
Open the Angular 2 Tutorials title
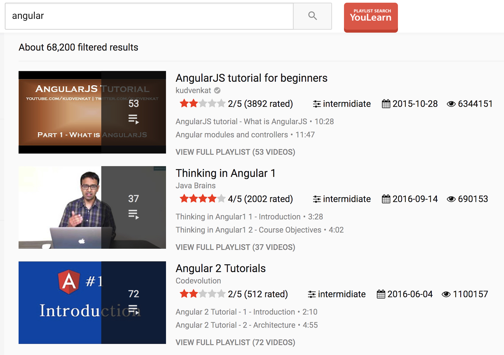coord(221,268)
